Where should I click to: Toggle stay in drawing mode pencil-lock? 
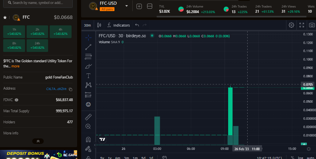tap(88, 149)
